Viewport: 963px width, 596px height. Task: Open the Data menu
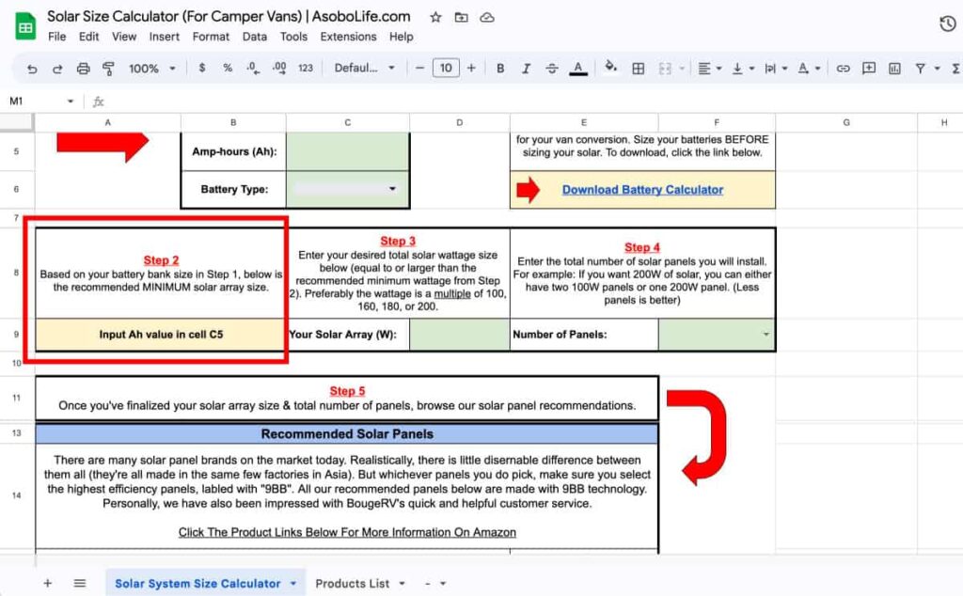tap(254, 37)
